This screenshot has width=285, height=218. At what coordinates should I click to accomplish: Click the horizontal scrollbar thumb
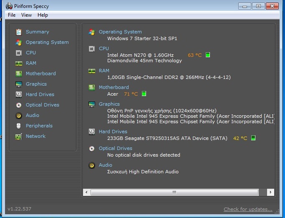174,192
